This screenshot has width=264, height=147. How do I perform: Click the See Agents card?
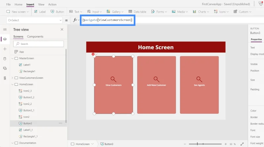pos(199,85)
